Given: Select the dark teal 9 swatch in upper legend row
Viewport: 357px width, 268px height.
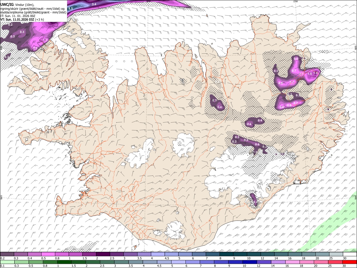Looking at the screenshot, I should 240,254.
